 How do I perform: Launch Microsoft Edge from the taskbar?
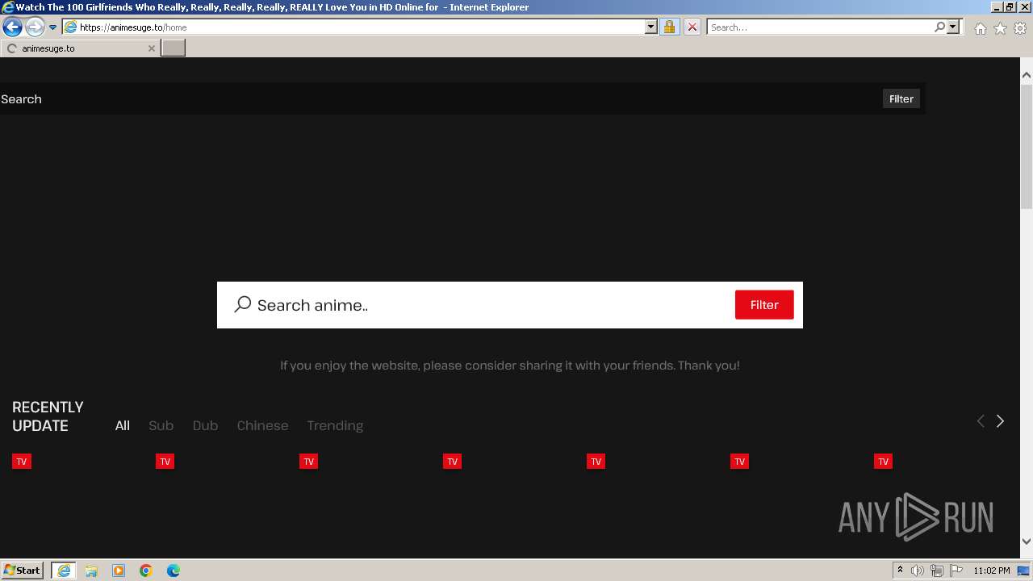174,571
